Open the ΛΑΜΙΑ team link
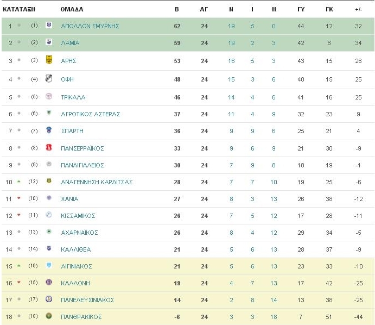The height and width of the screenshot is (325, 375). [70, 43]
